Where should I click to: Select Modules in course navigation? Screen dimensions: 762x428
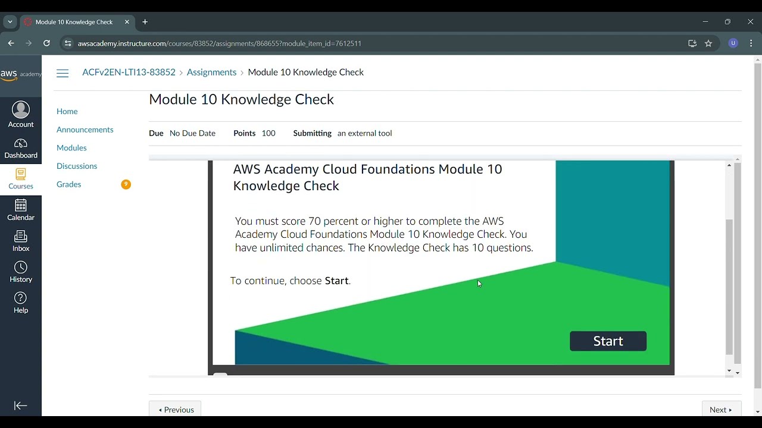(x=71, y=148)
